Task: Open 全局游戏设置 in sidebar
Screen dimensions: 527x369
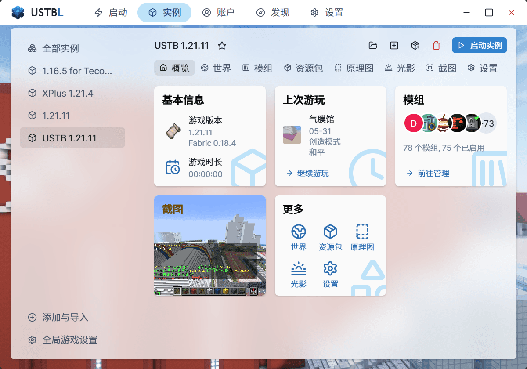Action: (x=72, y=340)
